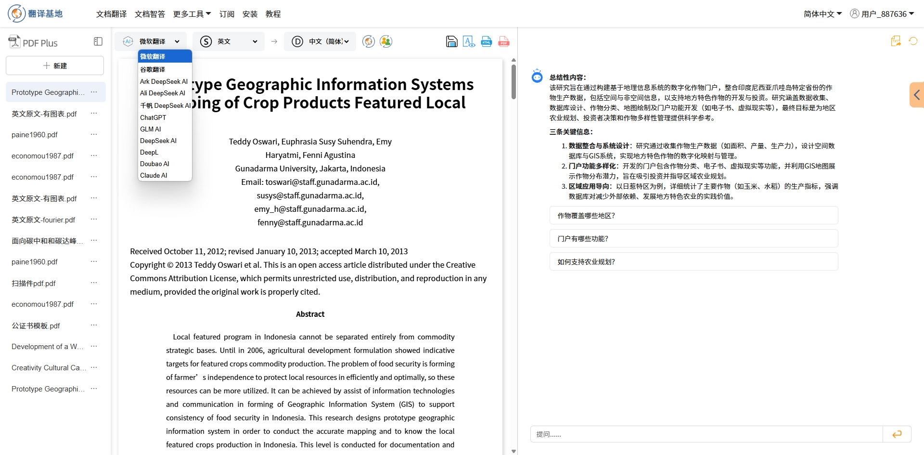Viewport: 924px width, 455px height.
Task: Open the 简体中文 language dropdown
Action: click(822, 14)
